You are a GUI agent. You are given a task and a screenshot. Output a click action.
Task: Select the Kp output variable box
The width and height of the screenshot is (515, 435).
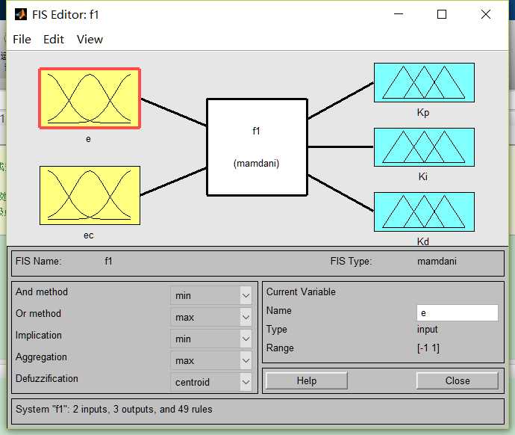click(x=424, y=82)
